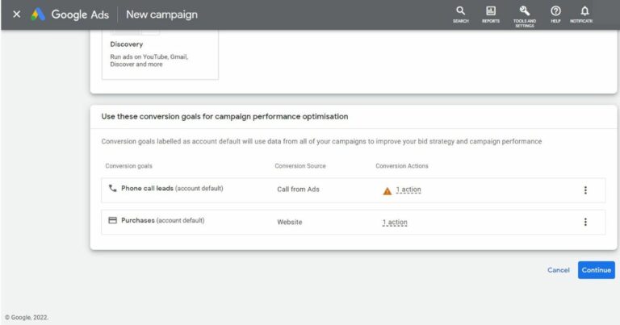Click the Cancel button

(559, 270)
